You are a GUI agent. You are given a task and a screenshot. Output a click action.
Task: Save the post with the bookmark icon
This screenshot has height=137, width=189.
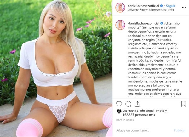pyautogui.click(x=183, y=104)
